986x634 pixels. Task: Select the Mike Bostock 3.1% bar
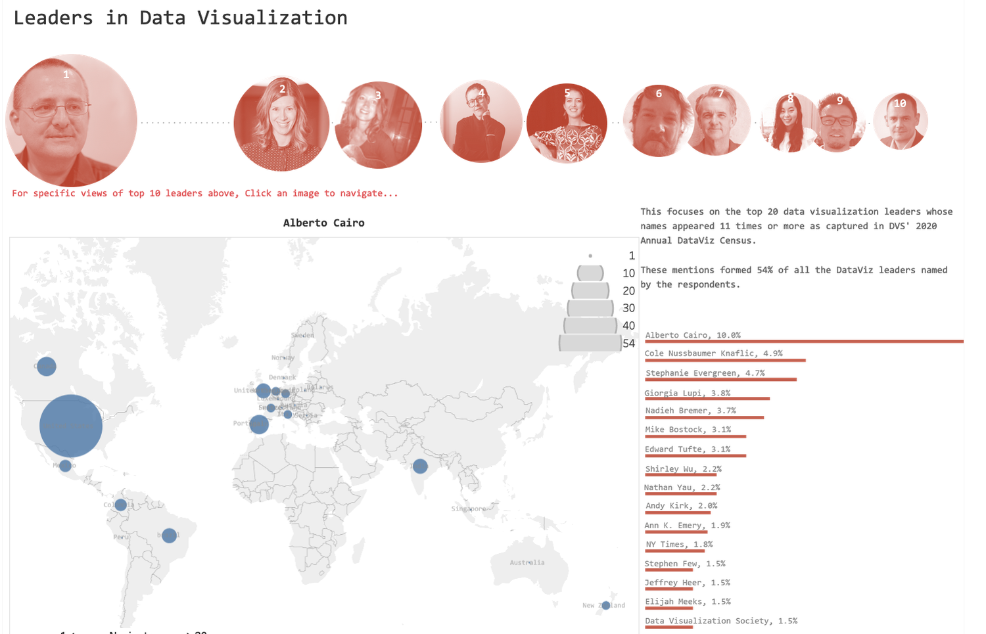pyautogui.click(x=693, y=437)
